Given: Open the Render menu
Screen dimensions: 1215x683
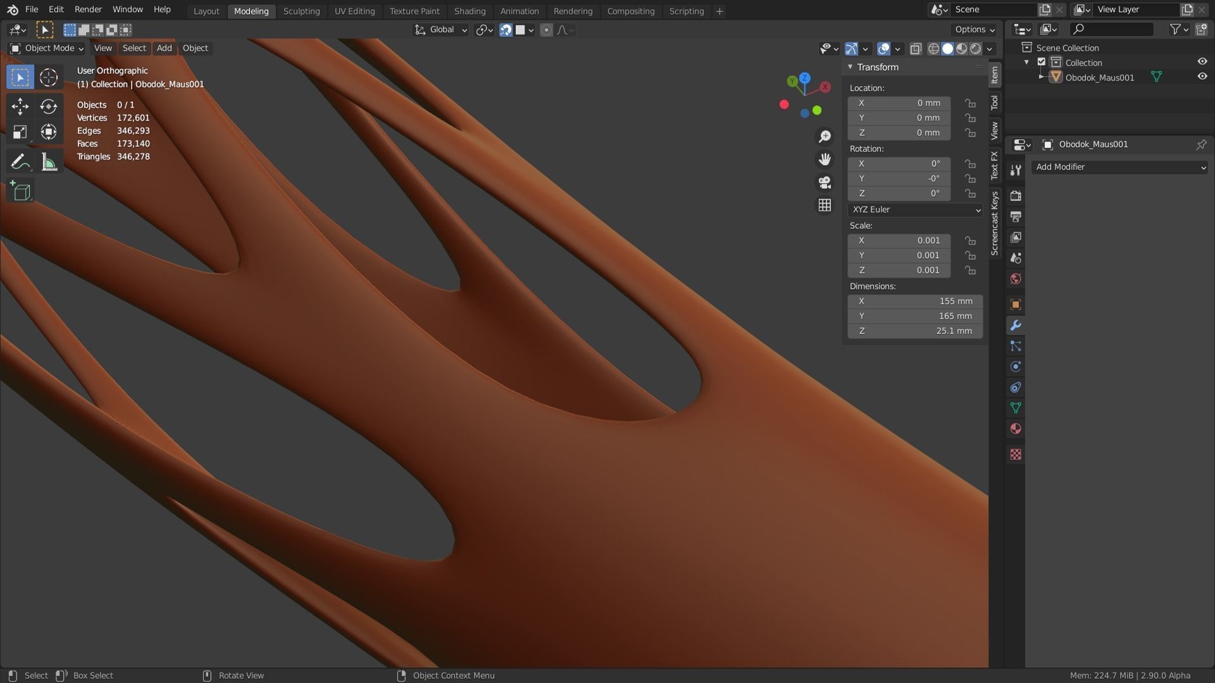Looking at the screenshot, I should click(88, 9).
